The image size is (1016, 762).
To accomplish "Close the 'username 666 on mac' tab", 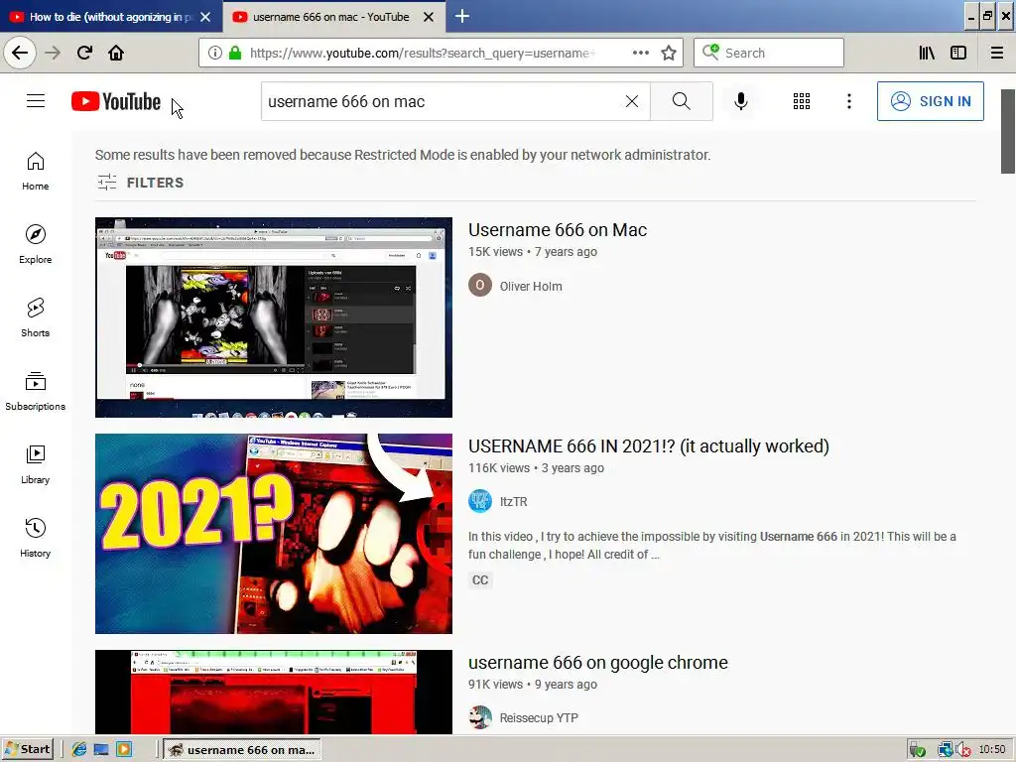I will point(429,17).
